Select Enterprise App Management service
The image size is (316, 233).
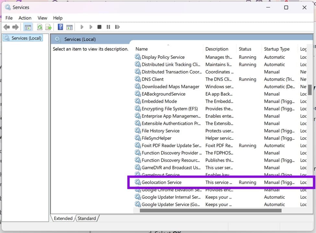(221, 116)
